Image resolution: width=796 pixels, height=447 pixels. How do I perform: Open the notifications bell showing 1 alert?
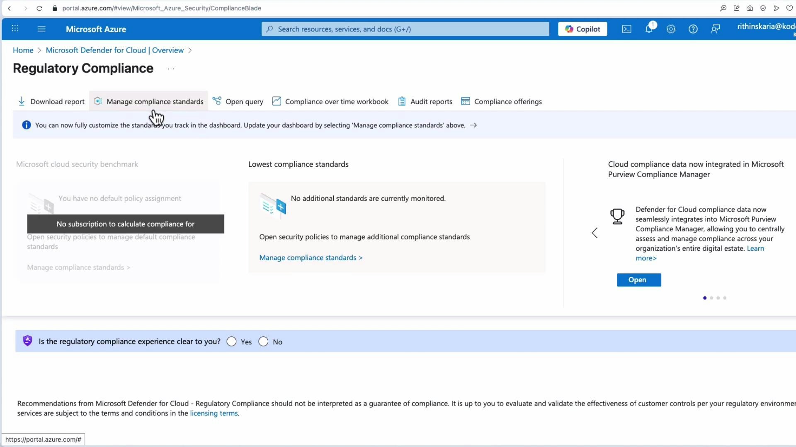point(648,29)
